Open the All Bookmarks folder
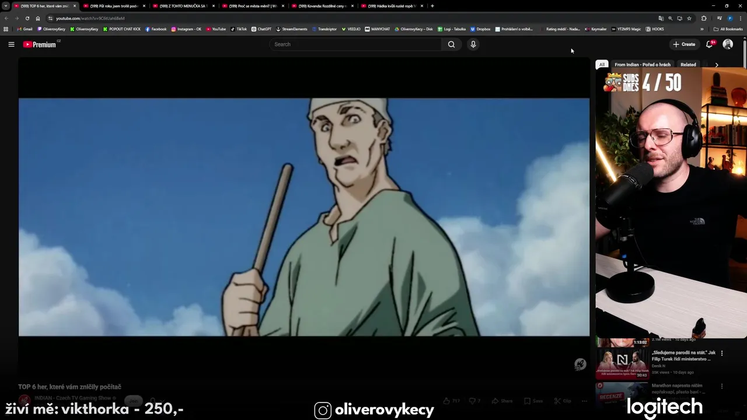The image size is (747, 420). (x=728, y=29)
